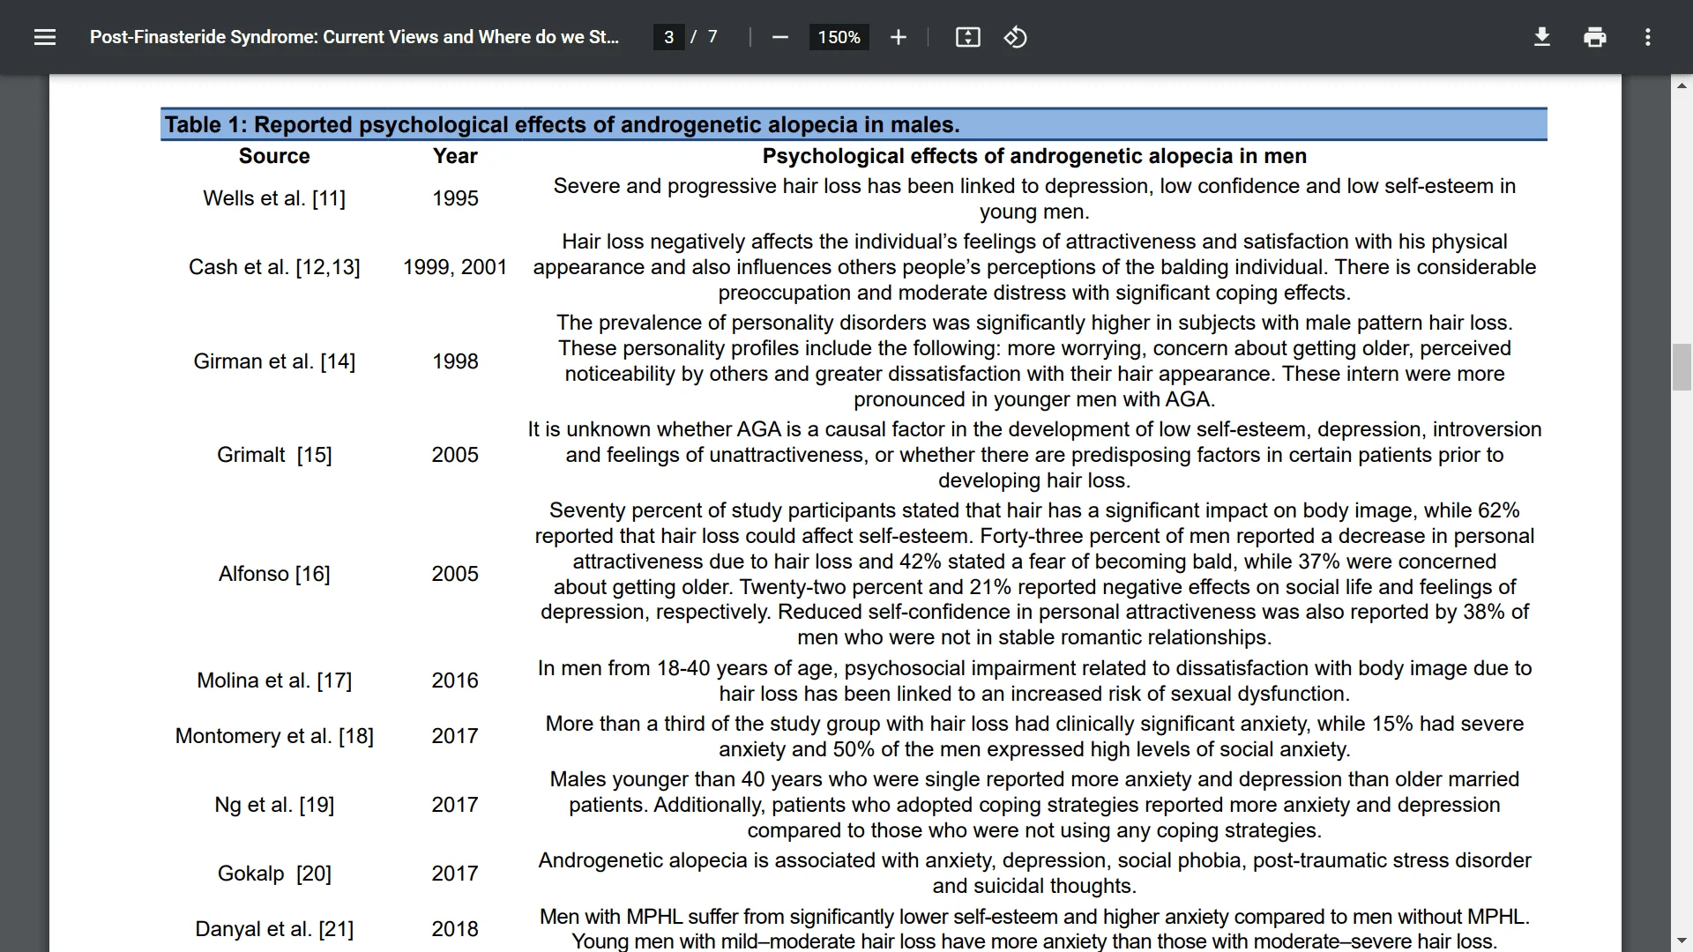The width and height of the screenshot is (1693, 952).
Task: Click the 'Grimalt [15]' cell
Action: click(x=274, y=455)
